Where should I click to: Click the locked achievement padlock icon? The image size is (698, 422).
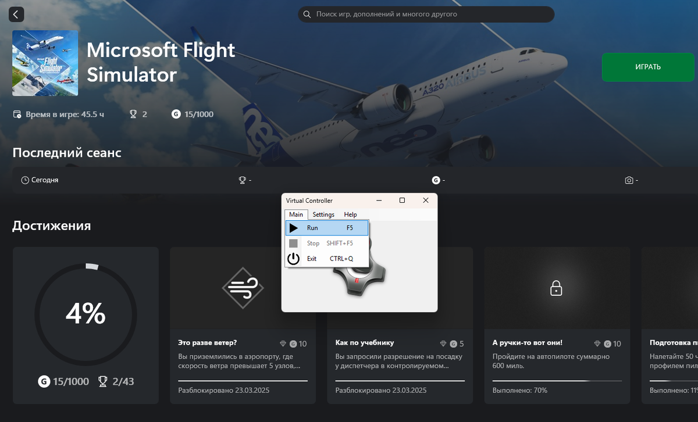[557, 288]
